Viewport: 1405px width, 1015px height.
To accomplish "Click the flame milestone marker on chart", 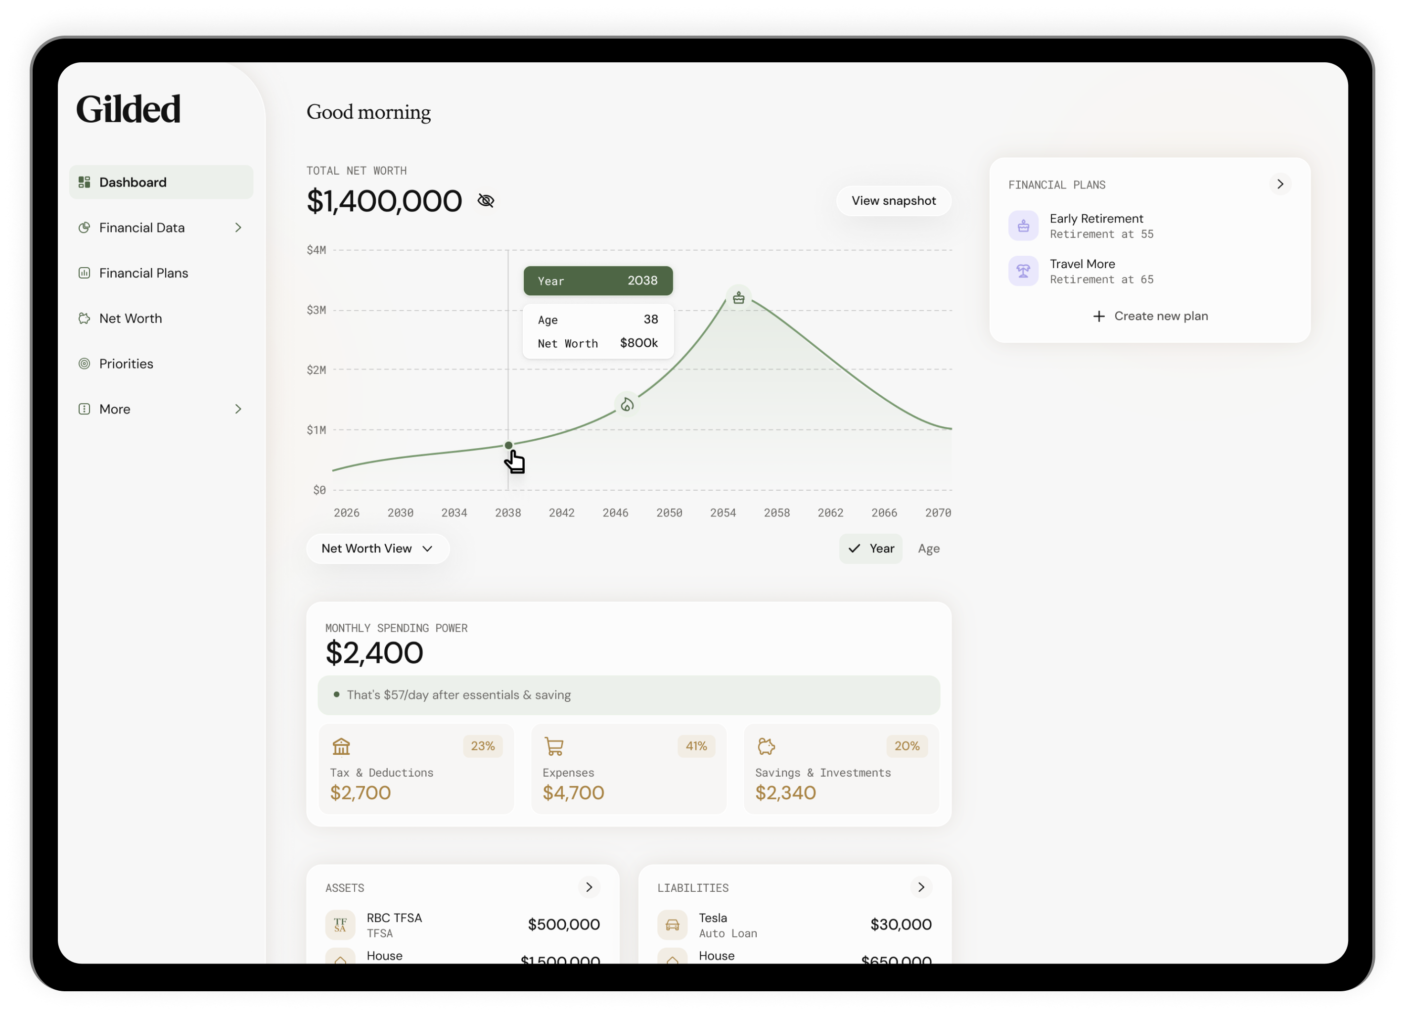I will (627, 405).
